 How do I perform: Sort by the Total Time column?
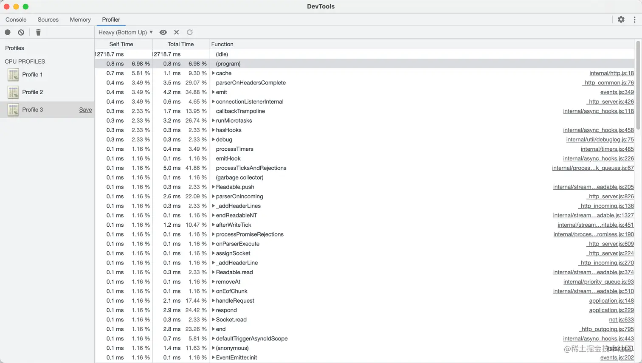(x=180, y=44)
